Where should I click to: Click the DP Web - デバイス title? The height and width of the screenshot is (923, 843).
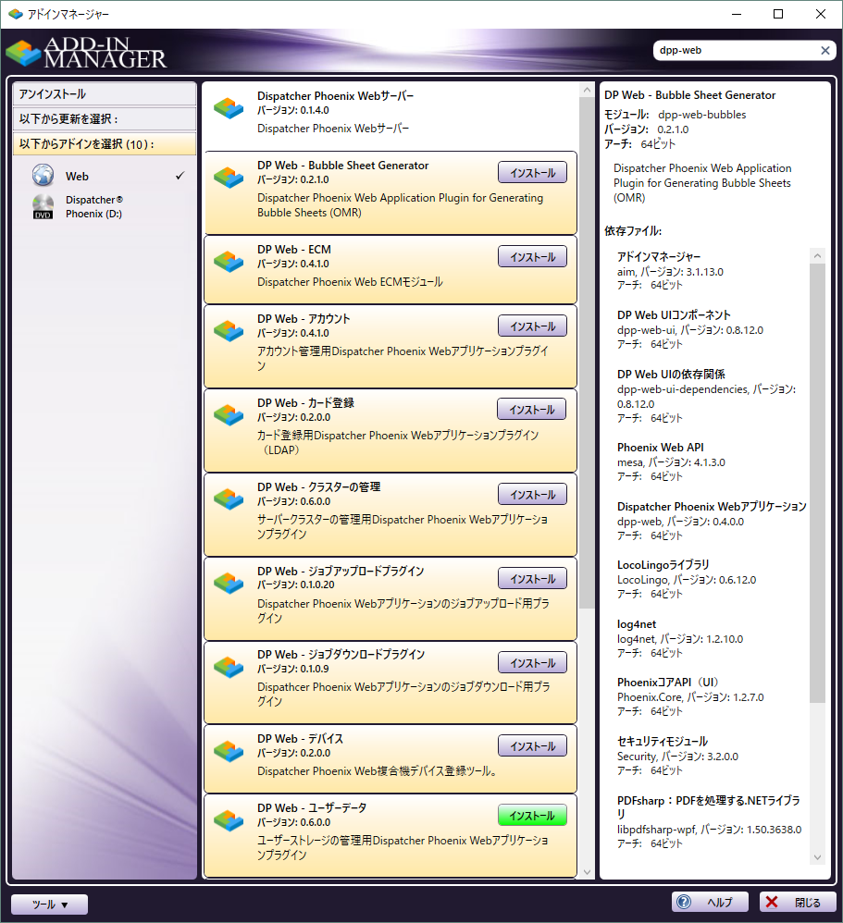300,739
